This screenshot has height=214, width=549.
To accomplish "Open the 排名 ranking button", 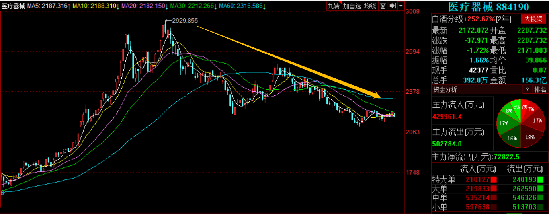I will click(540, 89).
